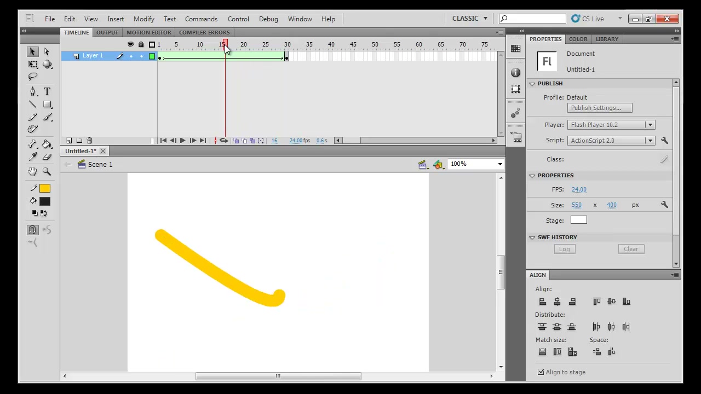
Task: Switch to the MOTION EDITOR tab
Action: [149, 32]
